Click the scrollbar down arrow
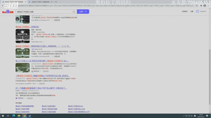Viewport: 211px width, 118px height. tap(210, 113)
